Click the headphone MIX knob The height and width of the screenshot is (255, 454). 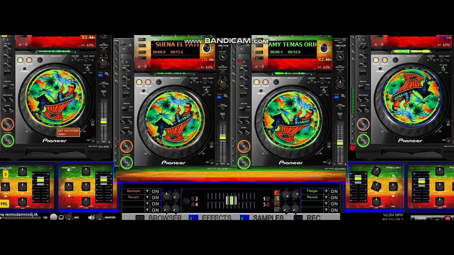pyautogui.click(x=68, y=217)
